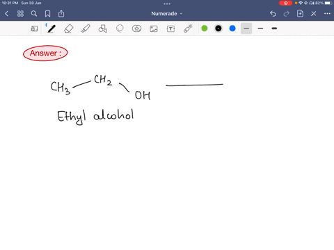Select the thinnest stroke width
334x250 pixels.
pos(246,28)
